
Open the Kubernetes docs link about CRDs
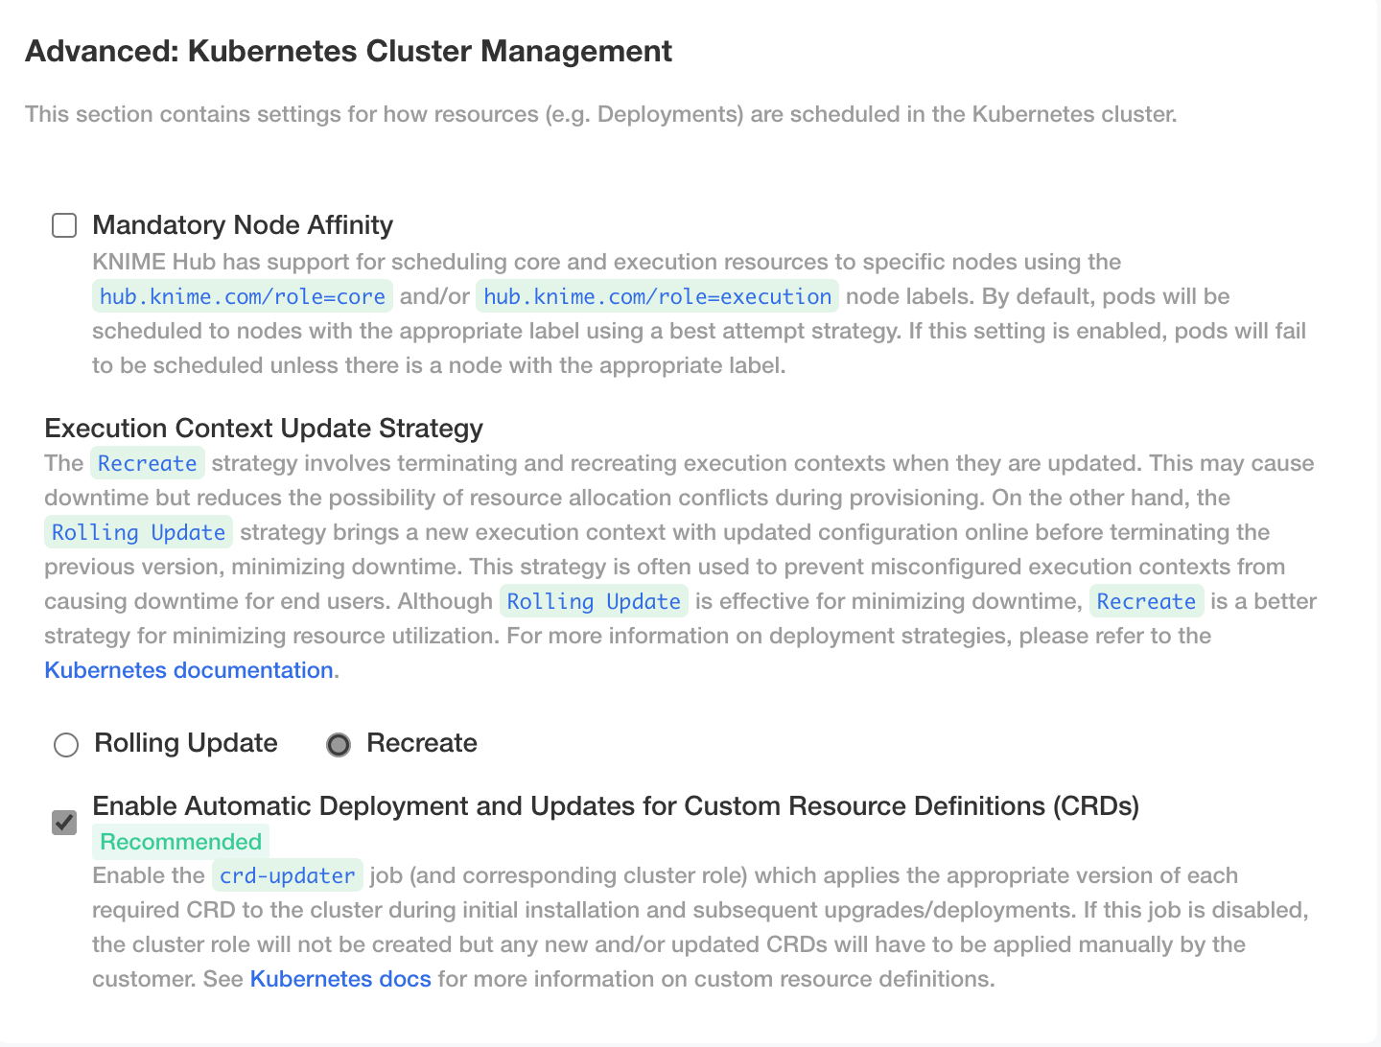(340, 979)
